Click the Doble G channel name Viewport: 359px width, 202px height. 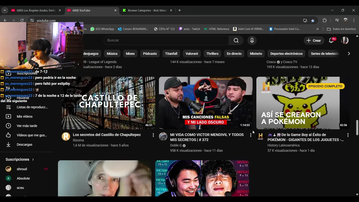pos(176,145)
